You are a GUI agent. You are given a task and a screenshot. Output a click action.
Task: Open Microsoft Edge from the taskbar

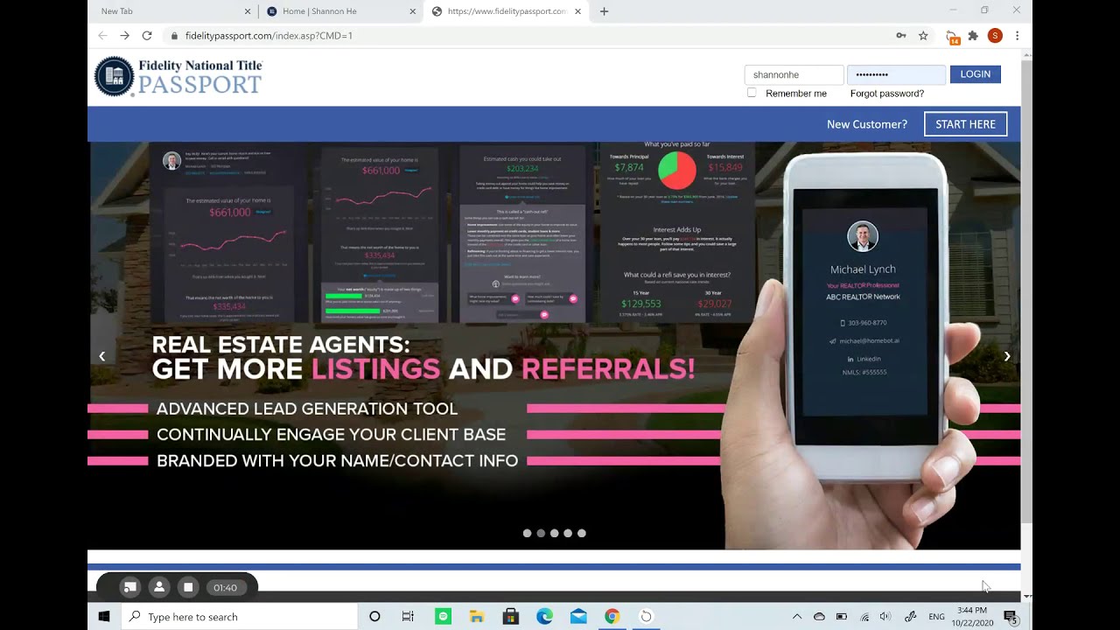[544, 617]
